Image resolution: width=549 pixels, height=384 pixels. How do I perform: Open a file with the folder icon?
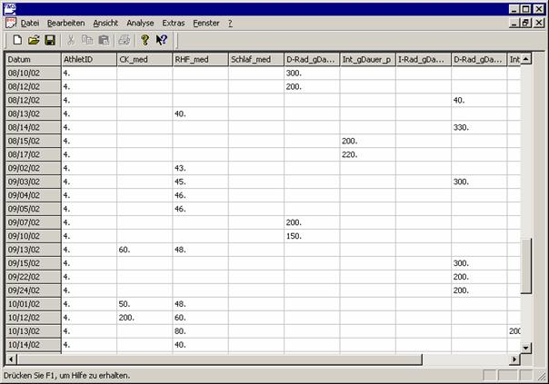coord(34,40)
